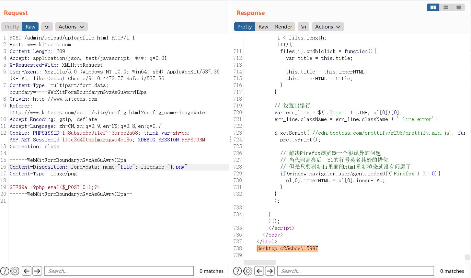This screenshot has height=278, width=471.
Task: Toggle \n non-printable chars in Response
Action: point(304,27)
